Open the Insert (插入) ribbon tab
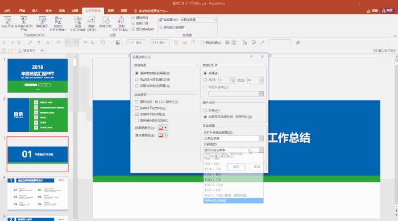 pyautogui.click(x=35, y=11)
